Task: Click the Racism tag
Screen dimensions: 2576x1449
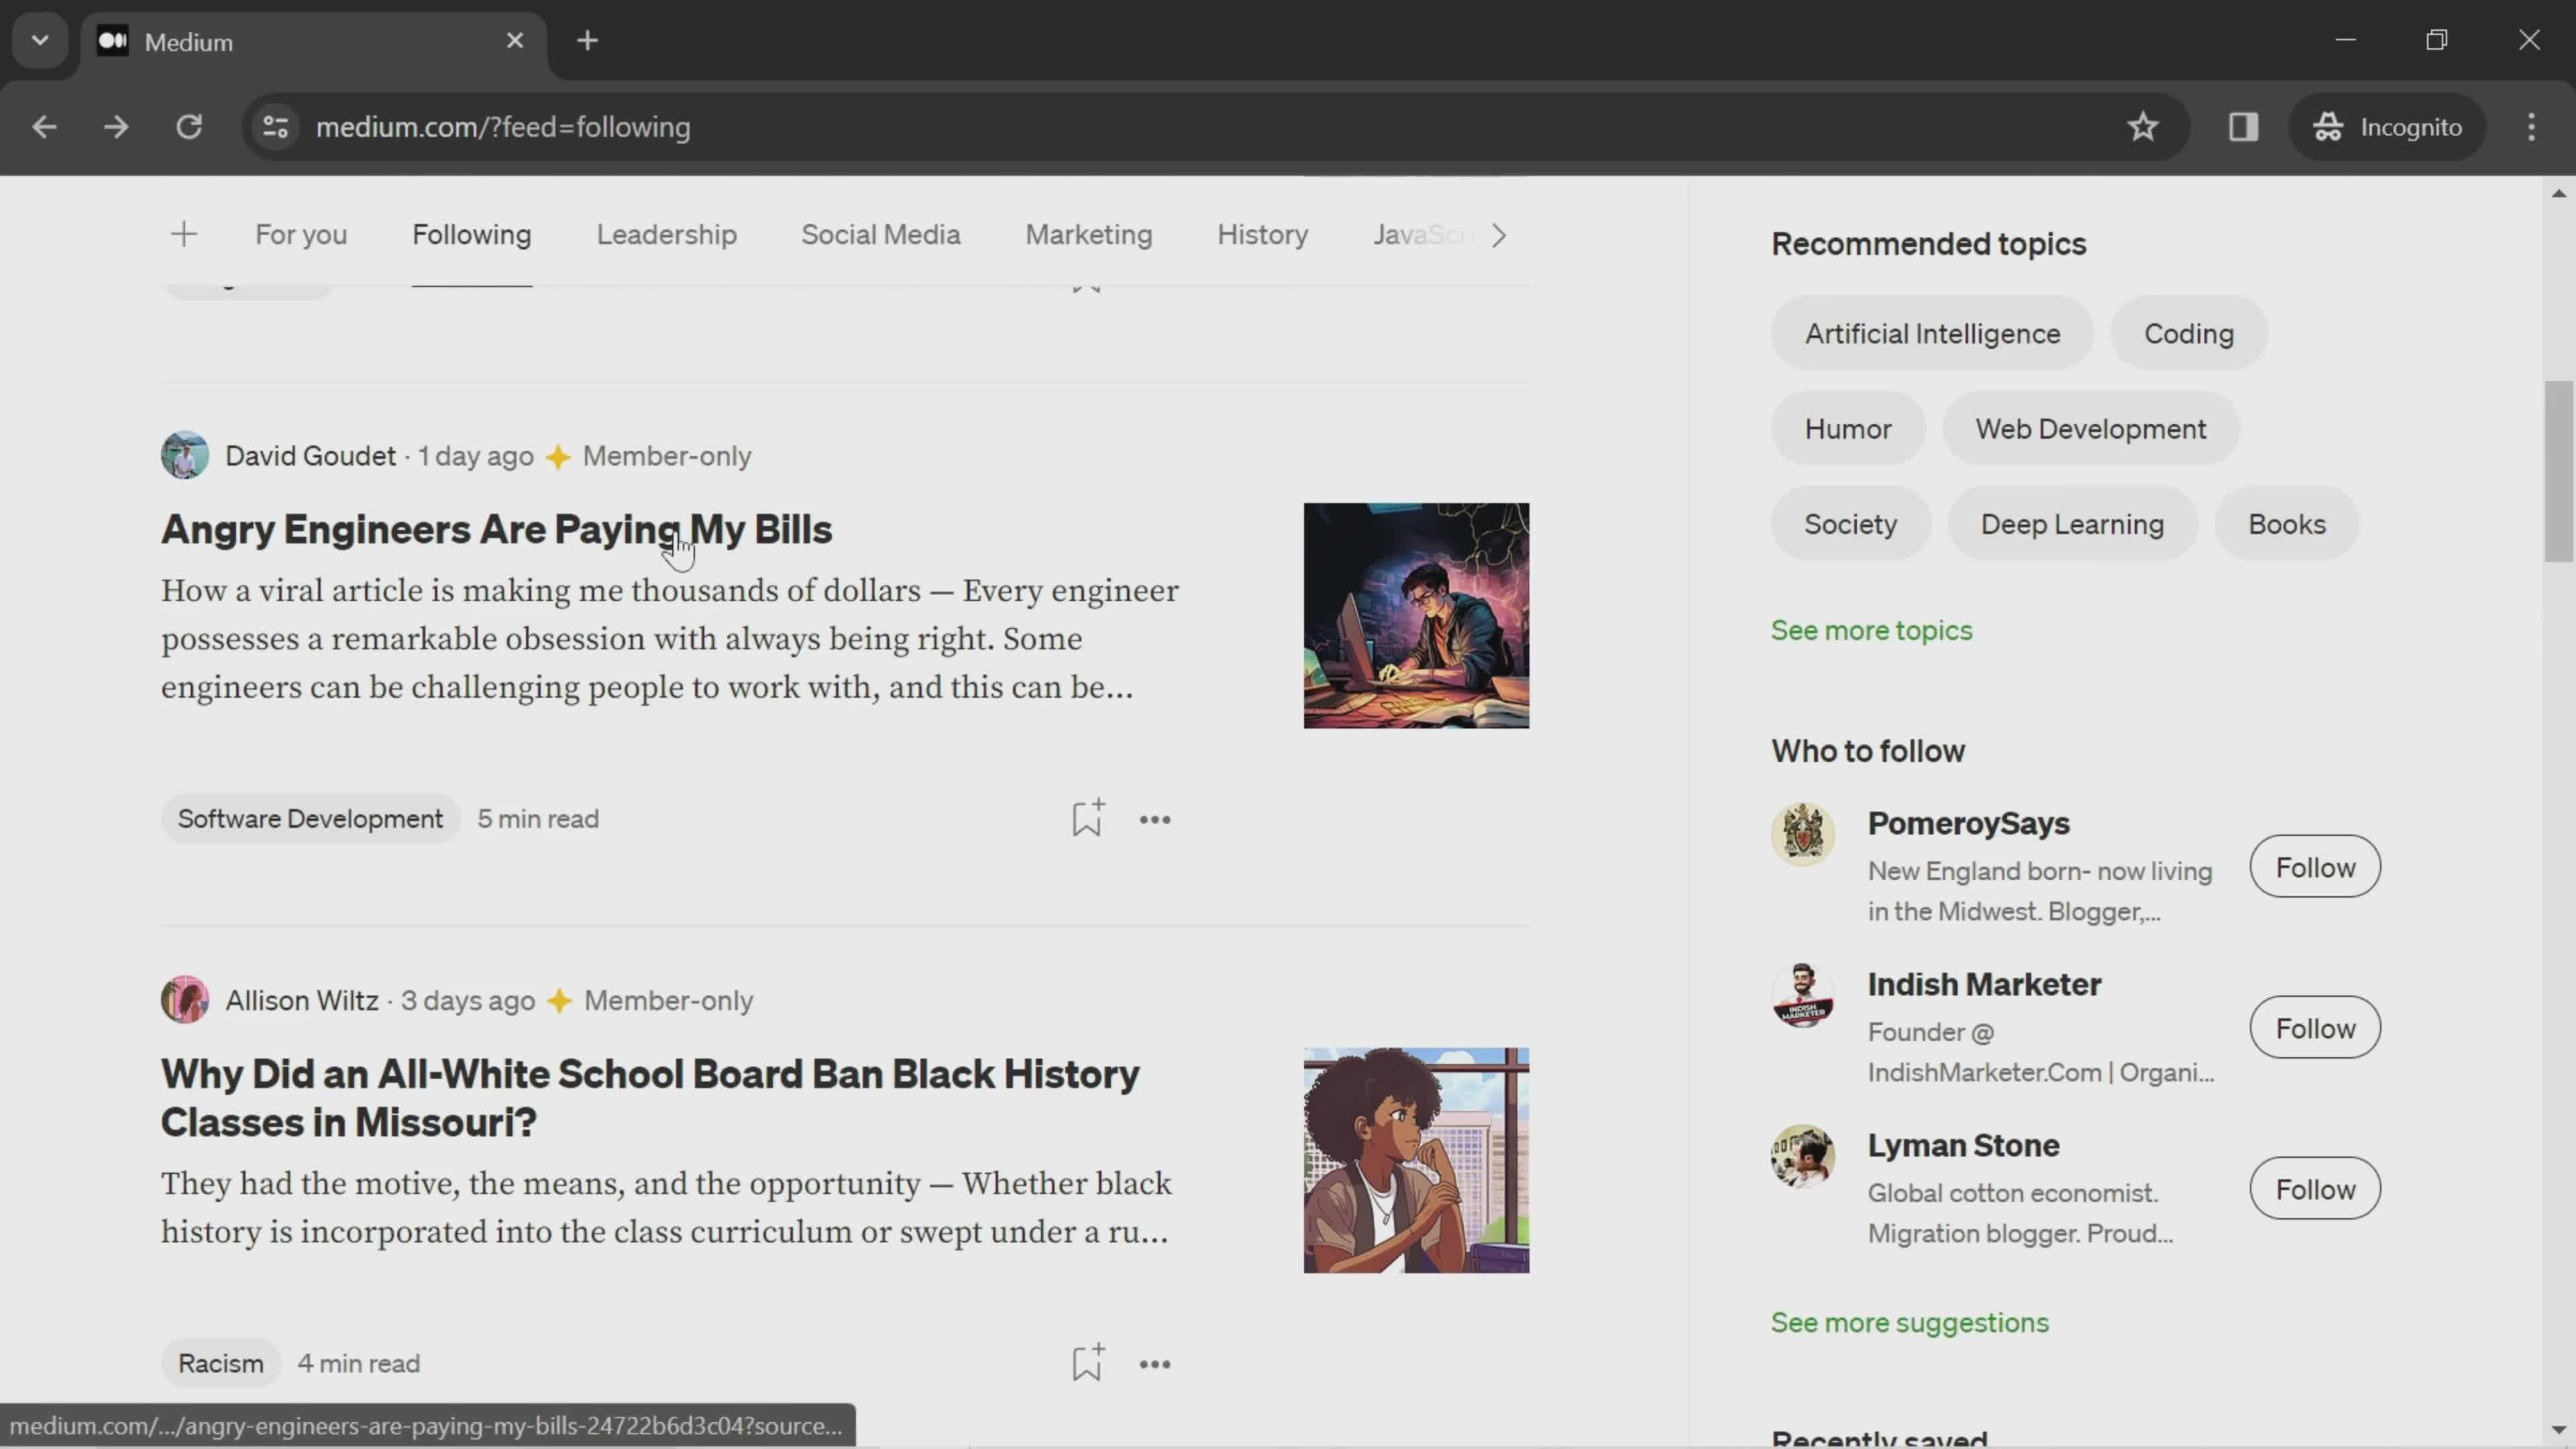Action: pos(221,1363)
